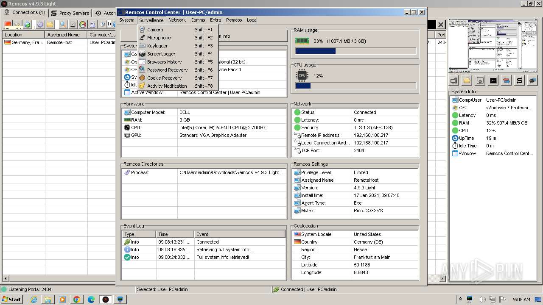Click the Security TLS 1.3 value
543x305 pixels.
click(x=373, y=128)
